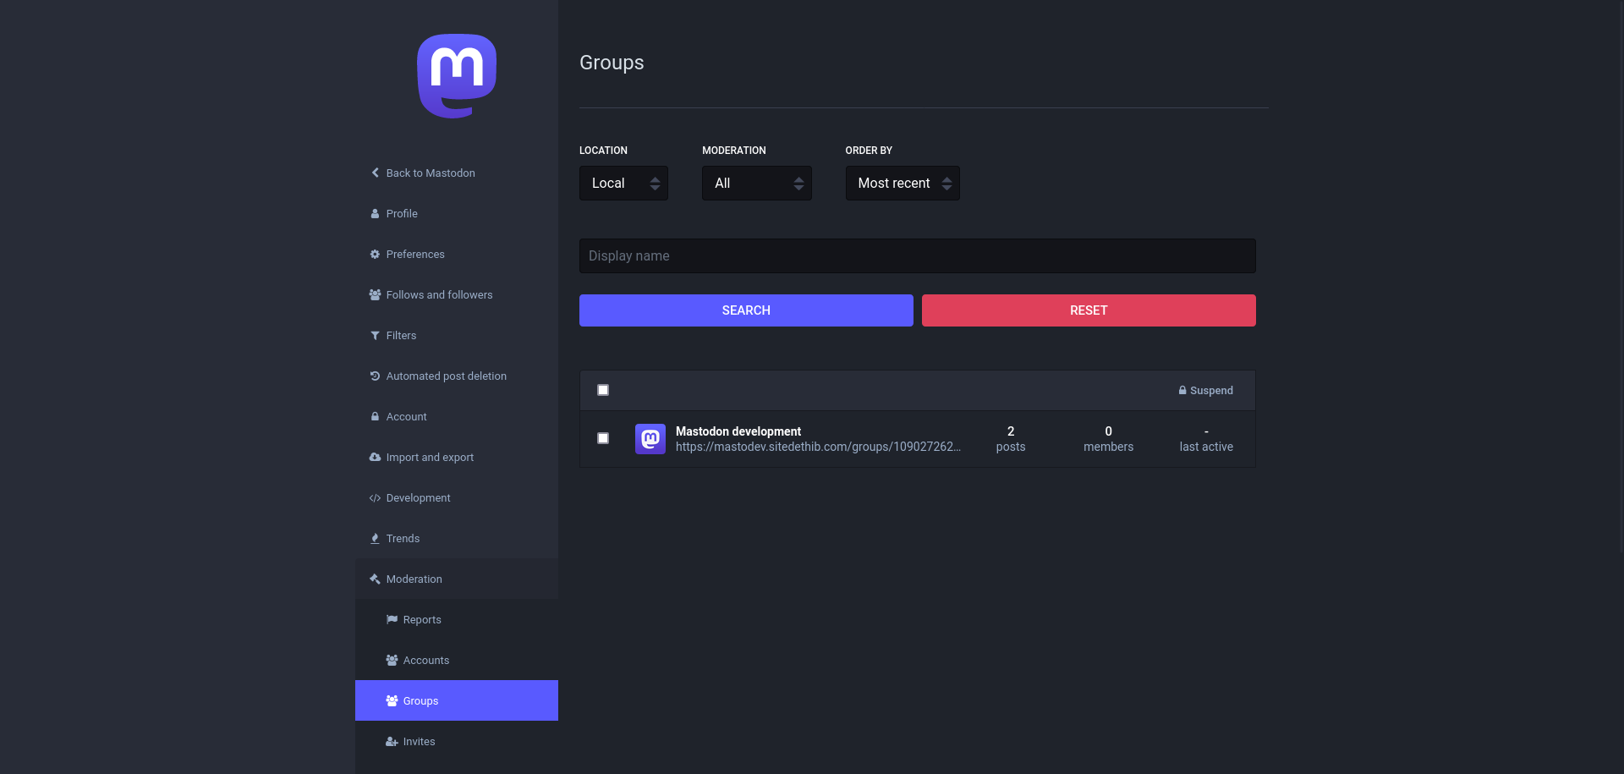Screen dimensions: 1624x774
Task: Toggle the select-all groups checkbox
Action: pos(603,390)
